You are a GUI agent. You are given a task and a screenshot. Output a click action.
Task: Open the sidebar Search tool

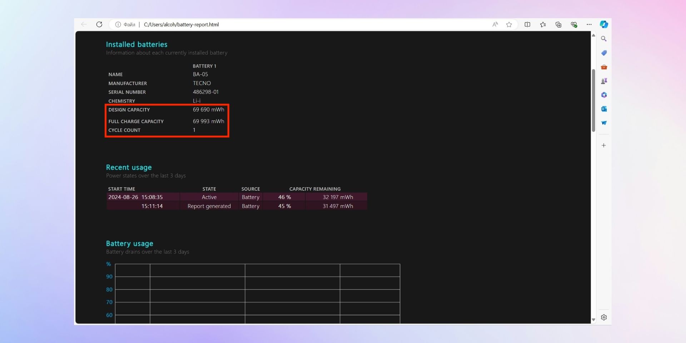pos(604,39)
